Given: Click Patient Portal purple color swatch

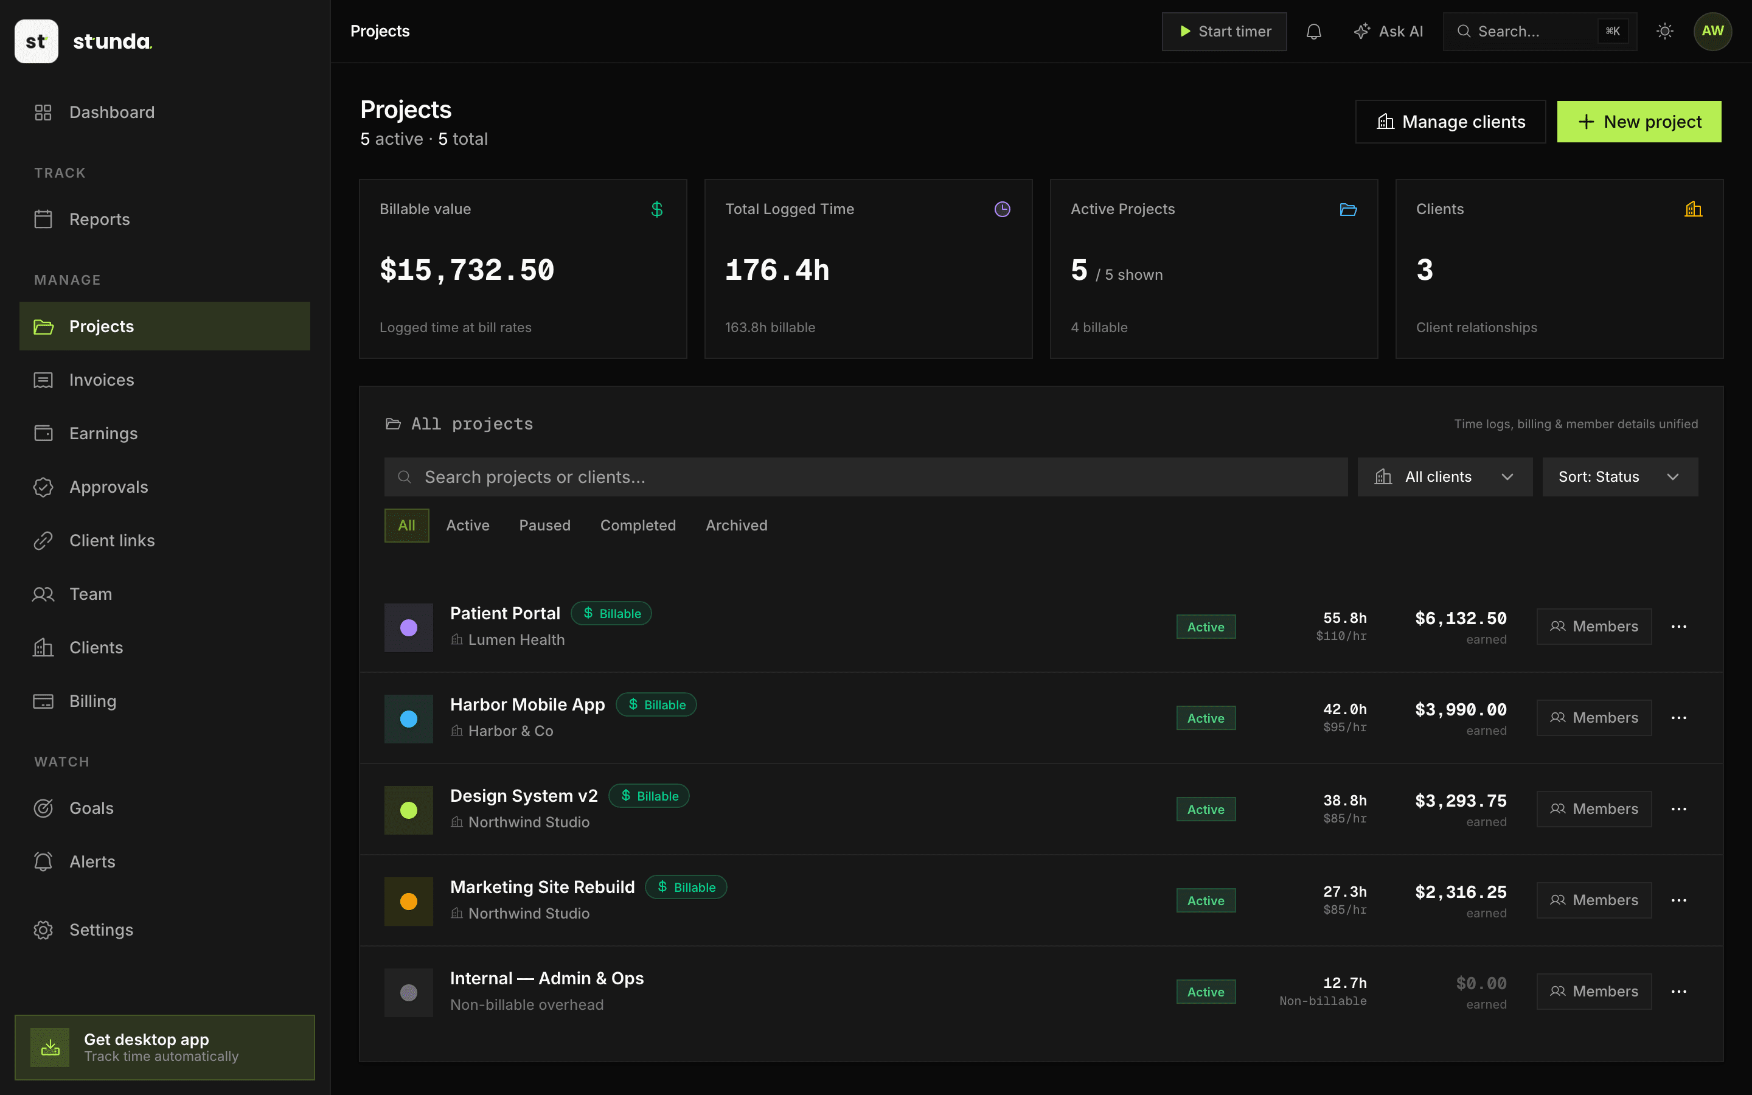Looking at the screenshot, I should 408,627.
